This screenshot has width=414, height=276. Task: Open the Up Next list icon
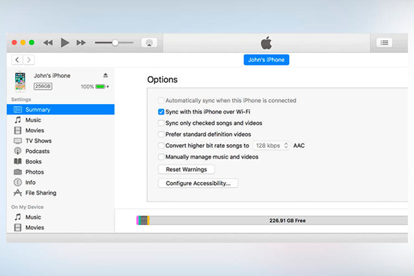[x=384, y=43]
